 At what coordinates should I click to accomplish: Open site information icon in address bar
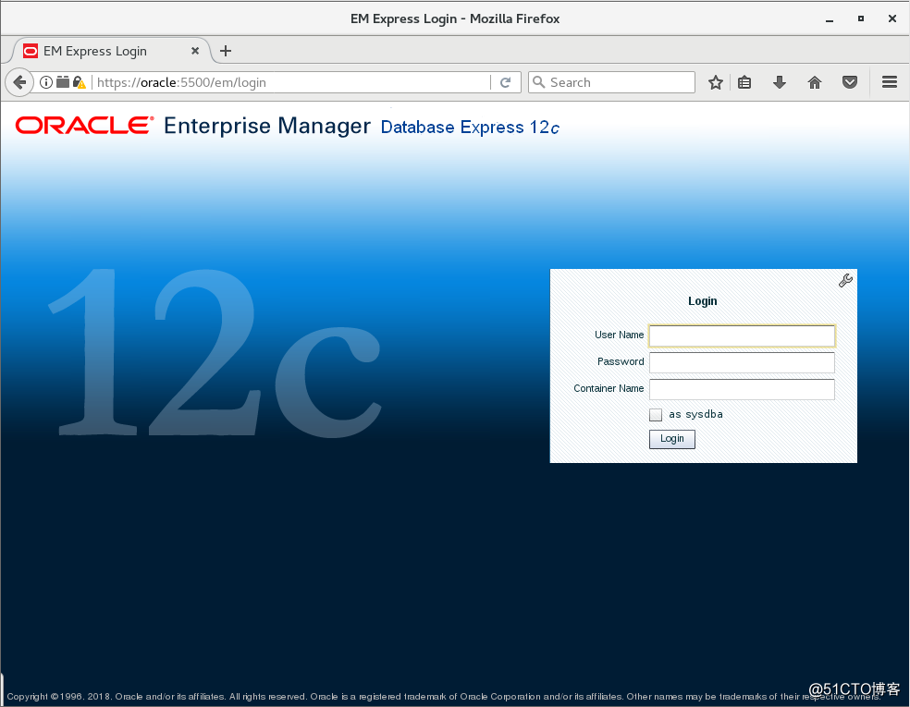click(46, 82)
